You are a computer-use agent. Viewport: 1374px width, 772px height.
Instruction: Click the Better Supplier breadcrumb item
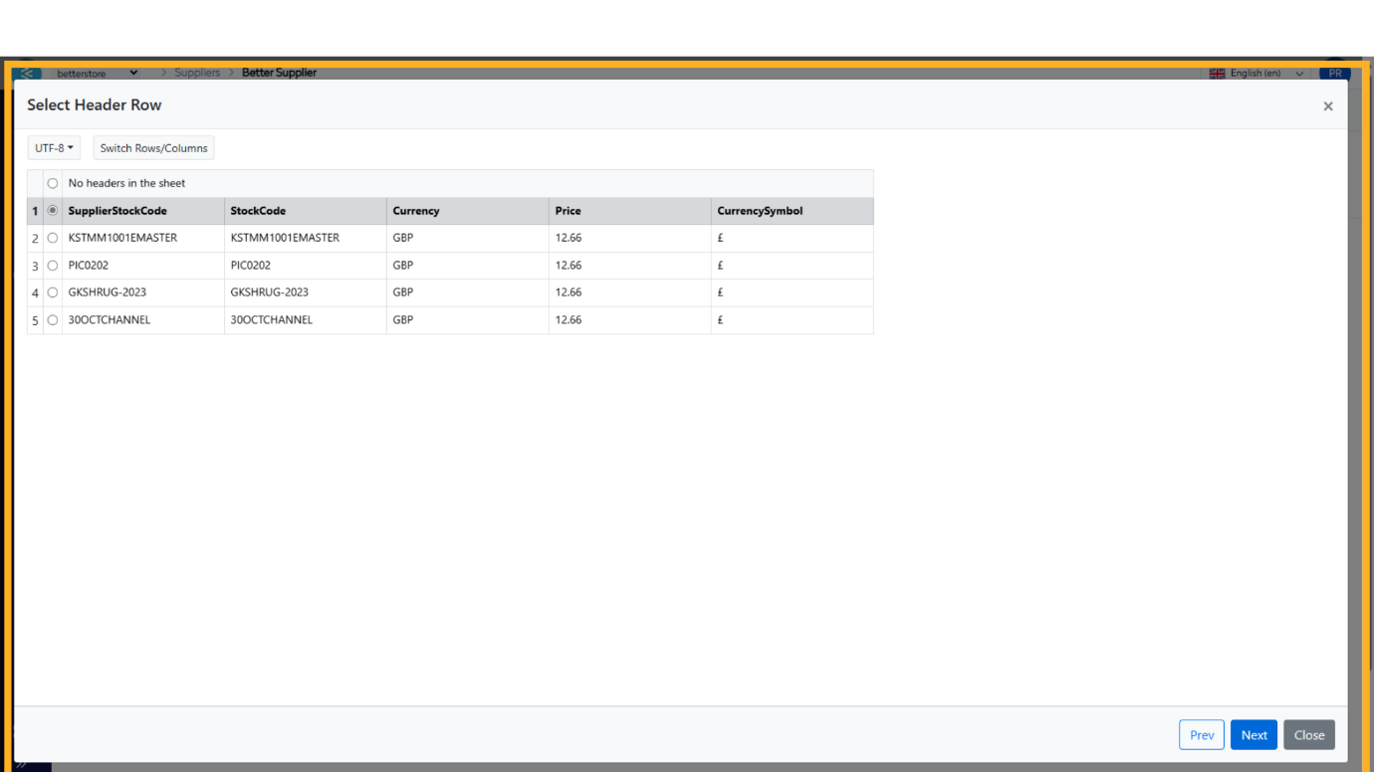pos(279,73)
